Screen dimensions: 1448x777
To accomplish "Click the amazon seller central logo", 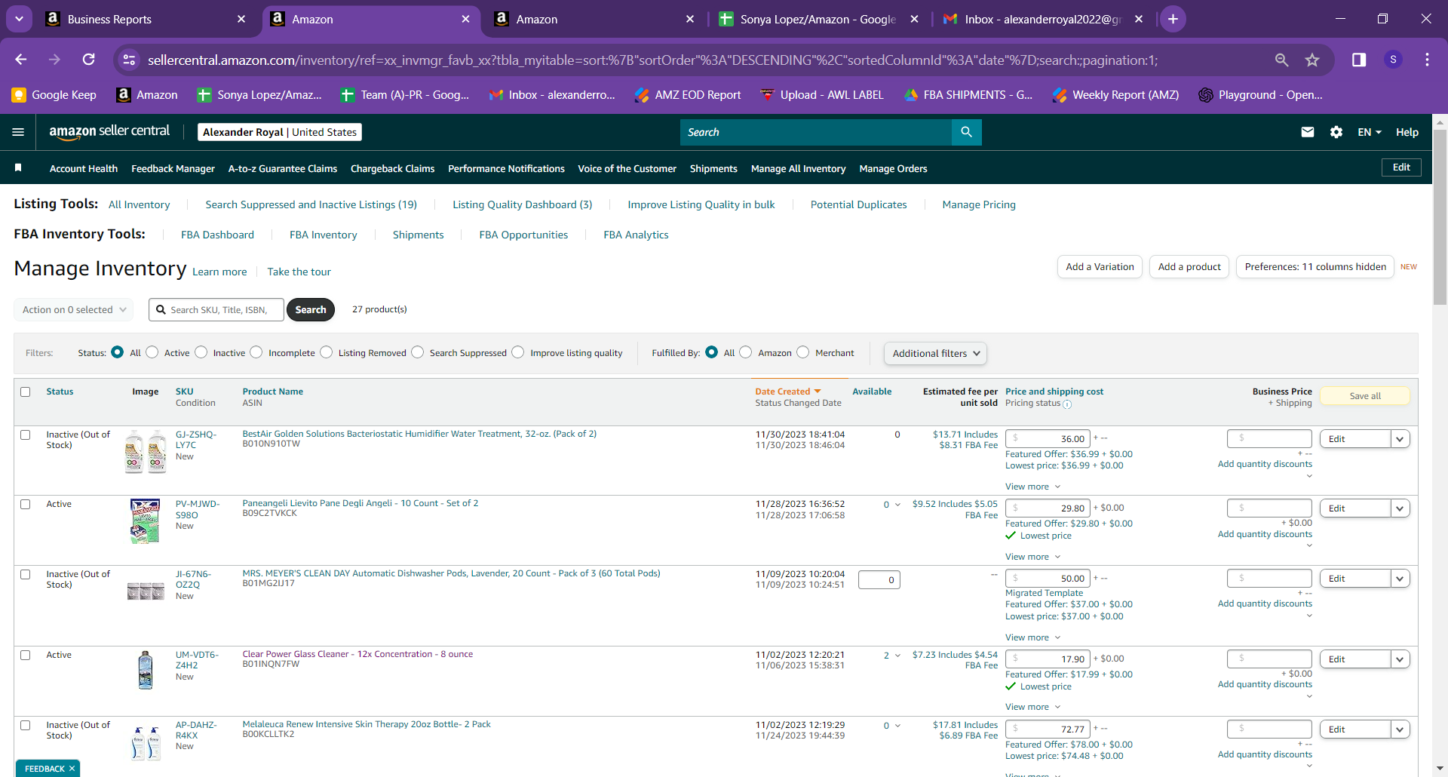I will point(109,132).
